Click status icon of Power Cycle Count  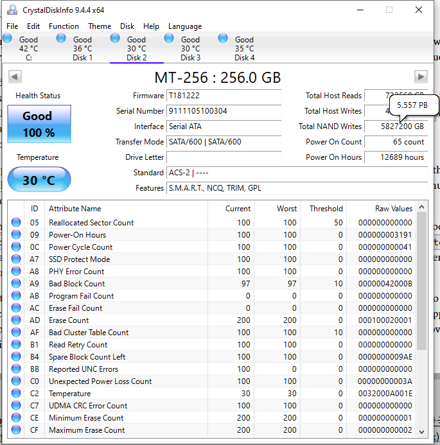coord(16,247)
